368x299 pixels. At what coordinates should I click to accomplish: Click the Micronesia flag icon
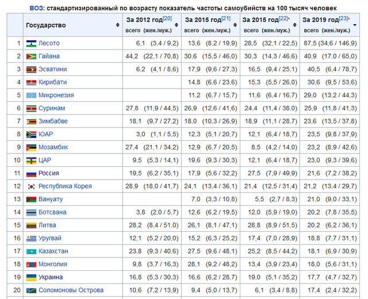pyautogui.click(x=31, y=95)
